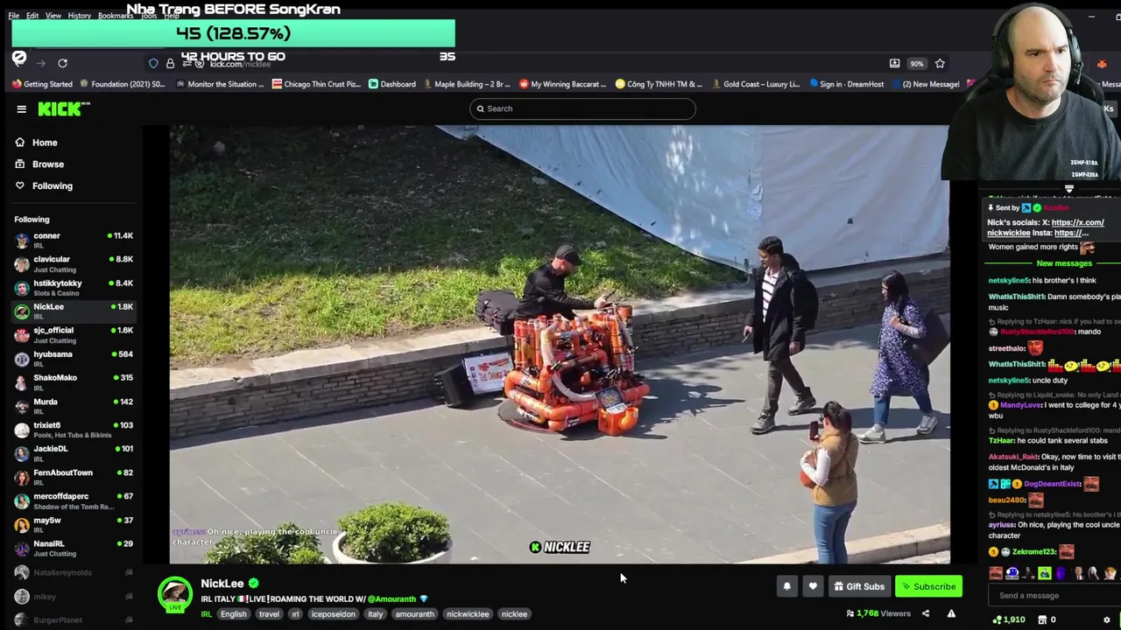1121x630 pixels.
Task: Open sjc_official channel in Following list
Action: click(x=74, y=334)
